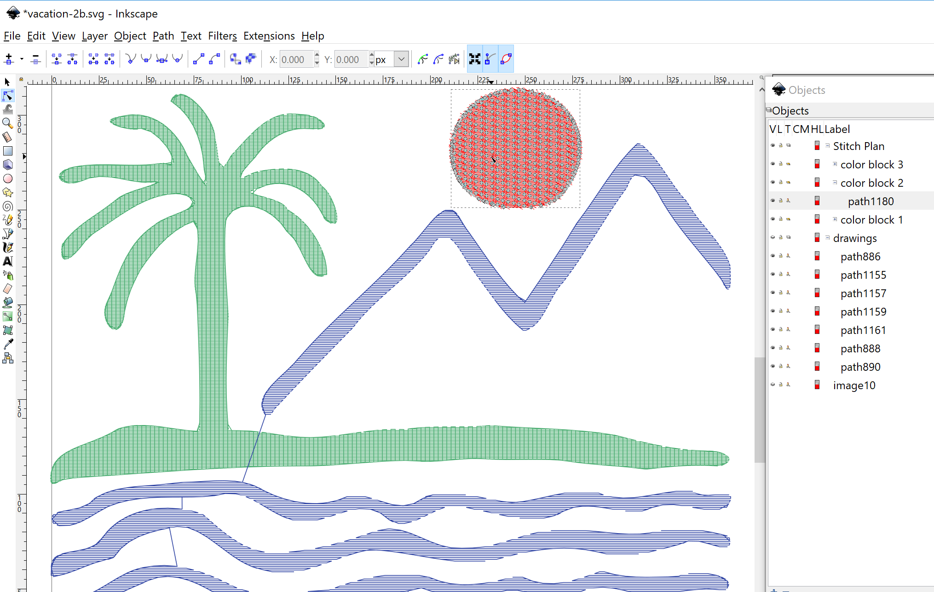The image size is (934, 592).
Task: Select the Color Dropper tool
Action: click(x=7, y=344)
